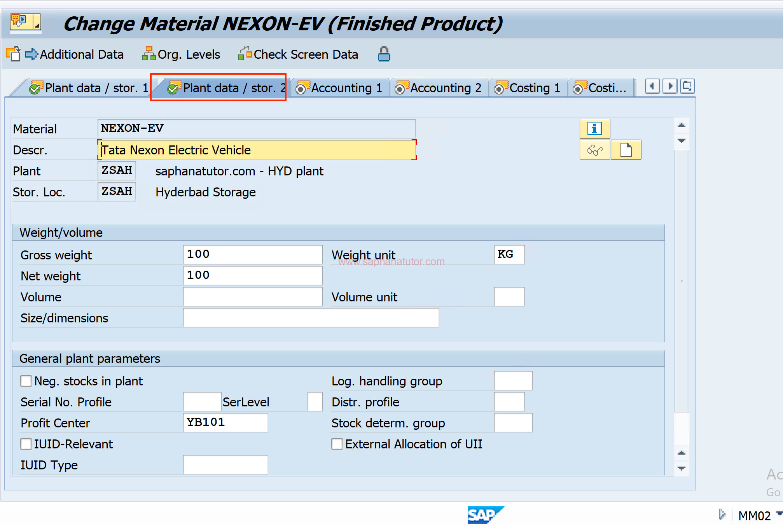Open the truncated Costi... tab
The width and height of the screenshot is (783, 525).
[x=601, y=88]
